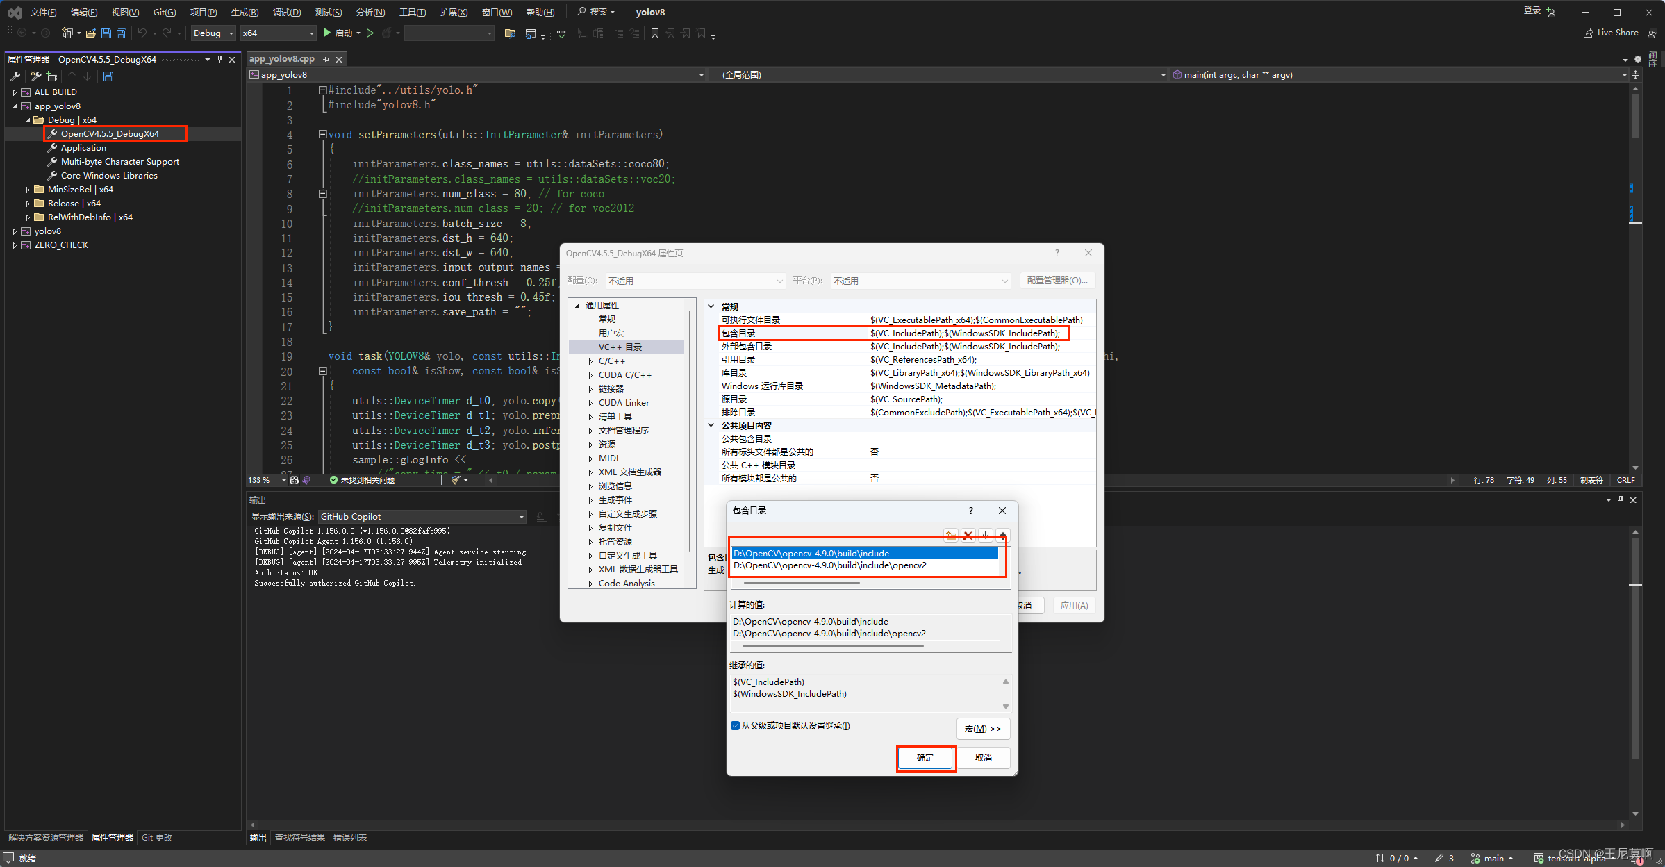
Task: Toggle 从父级或项目默认设置继承 checkbox
Action: tap(735, 726)
